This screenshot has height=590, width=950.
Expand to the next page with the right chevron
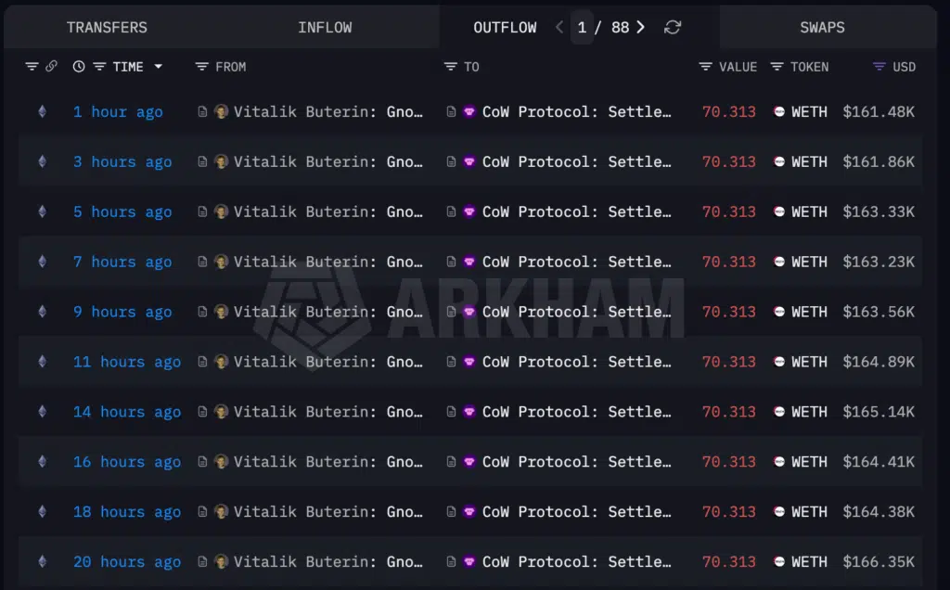[640, 27]
